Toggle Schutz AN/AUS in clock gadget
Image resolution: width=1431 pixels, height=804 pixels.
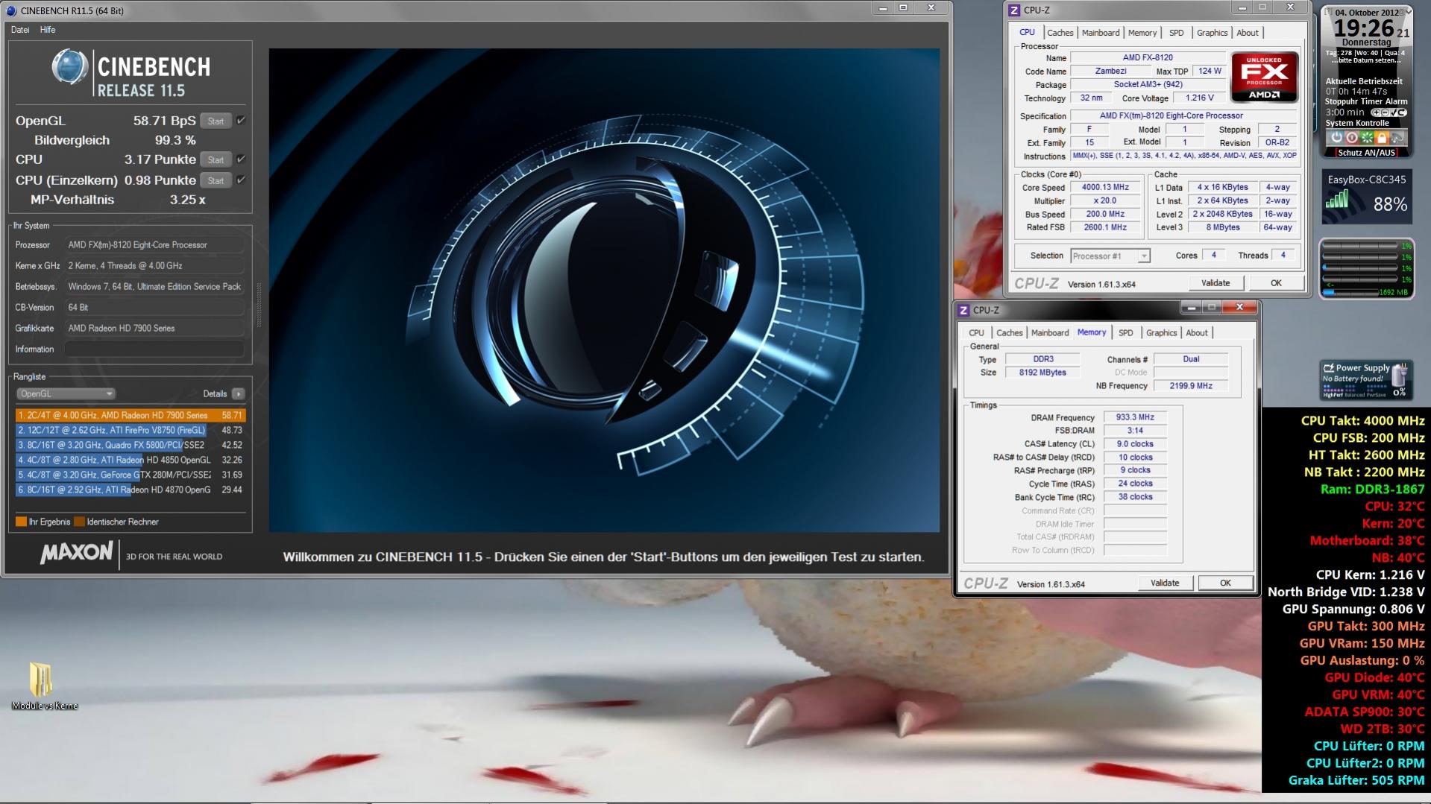point(1366,153)
